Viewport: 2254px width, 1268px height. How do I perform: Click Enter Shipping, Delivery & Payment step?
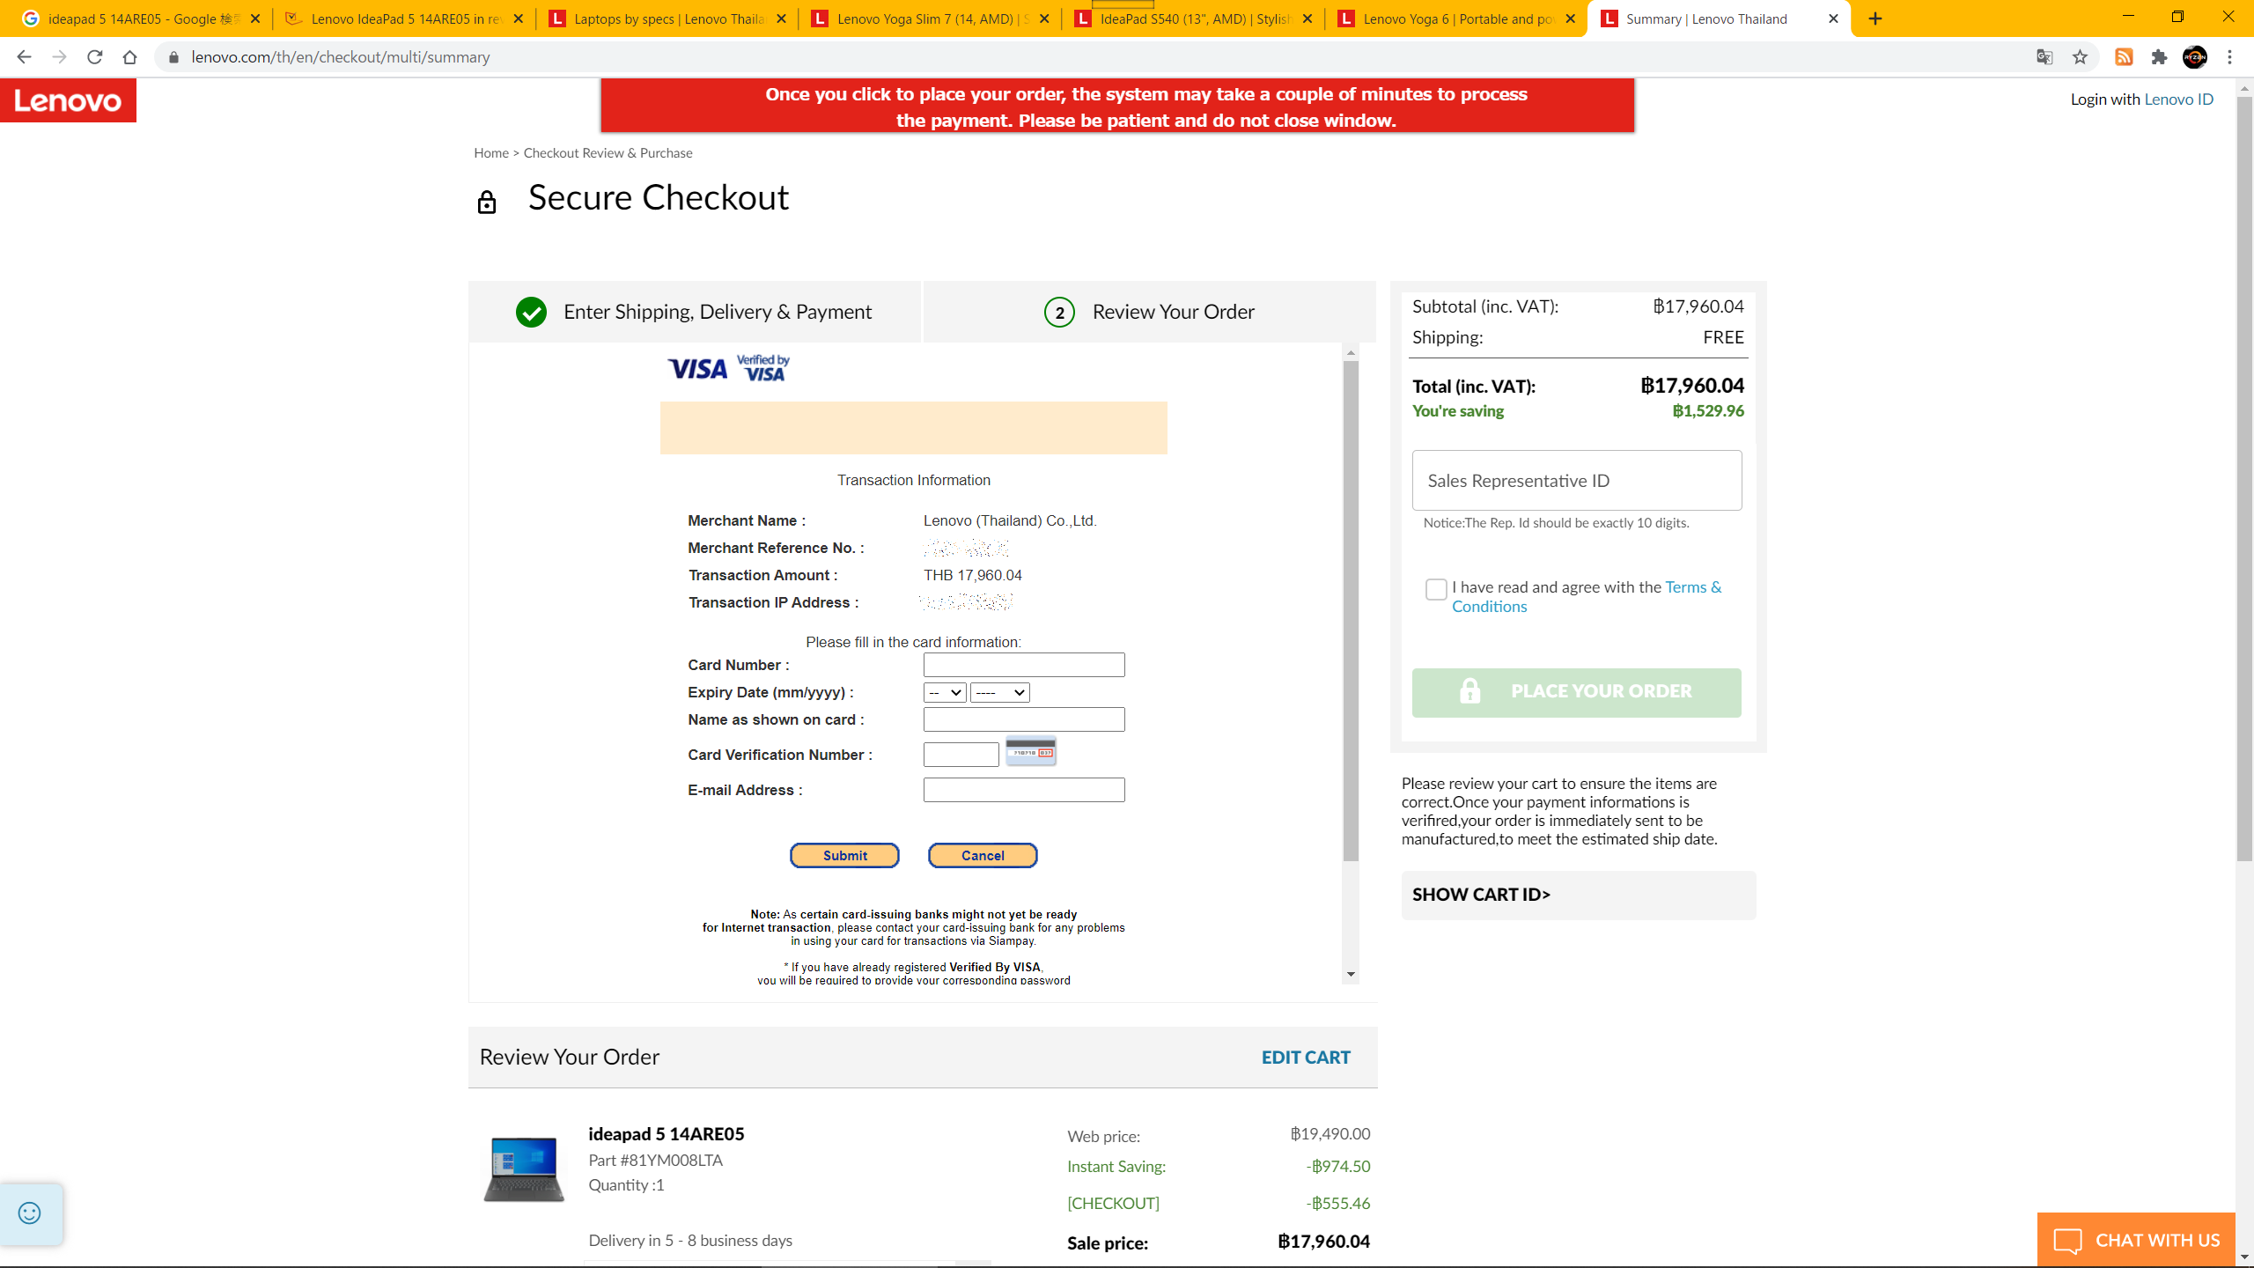[695, 312]
